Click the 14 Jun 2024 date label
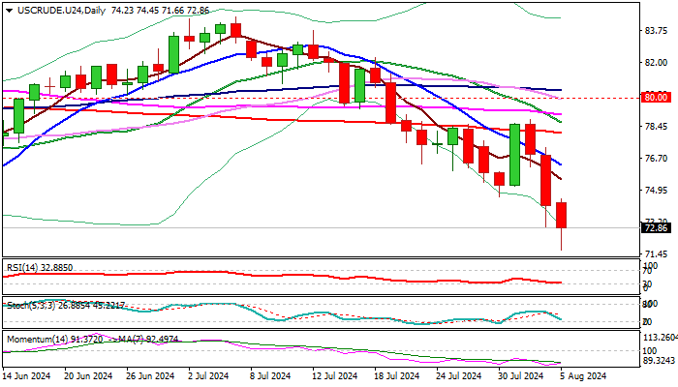The height and width of the screenshot is (387, 678). [26, 375]
